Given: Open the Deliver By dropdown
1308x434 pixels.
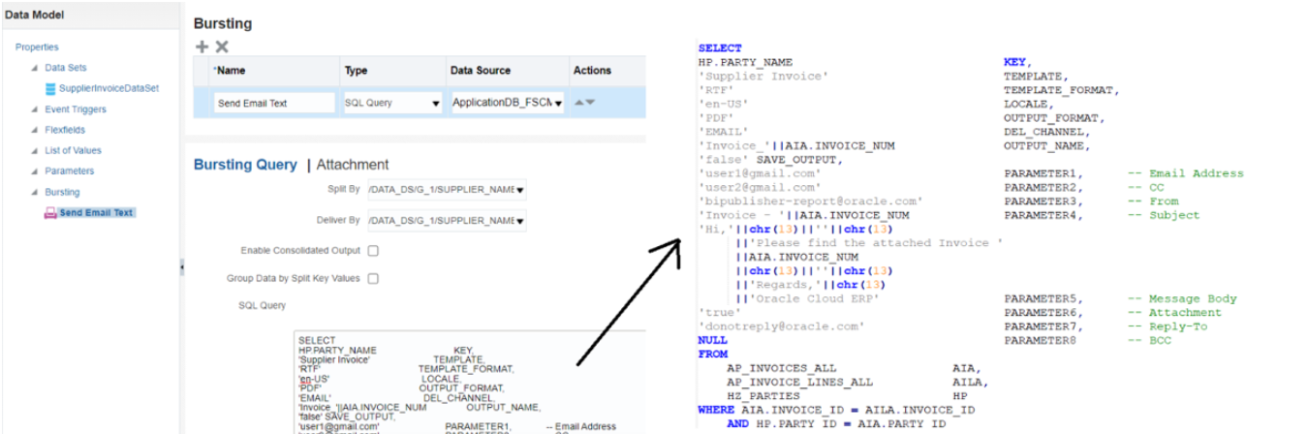Looking at the screenshot, I should click(521, 221).
